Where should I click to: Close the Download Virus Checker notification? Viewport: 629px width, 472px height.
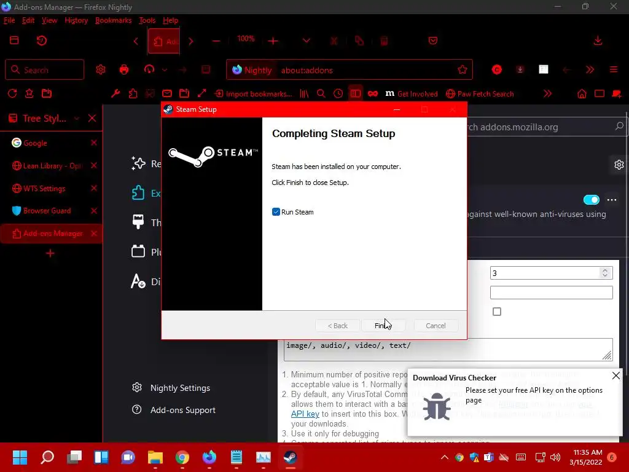[615, 376]
